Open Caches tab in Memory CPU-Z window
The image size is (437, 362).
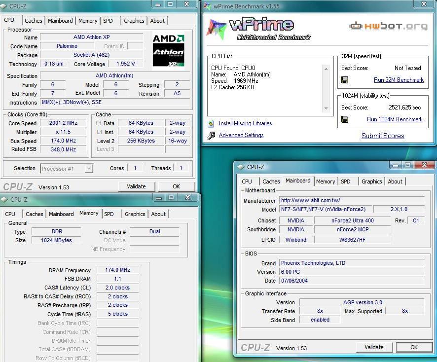click(x=35, y=214)
